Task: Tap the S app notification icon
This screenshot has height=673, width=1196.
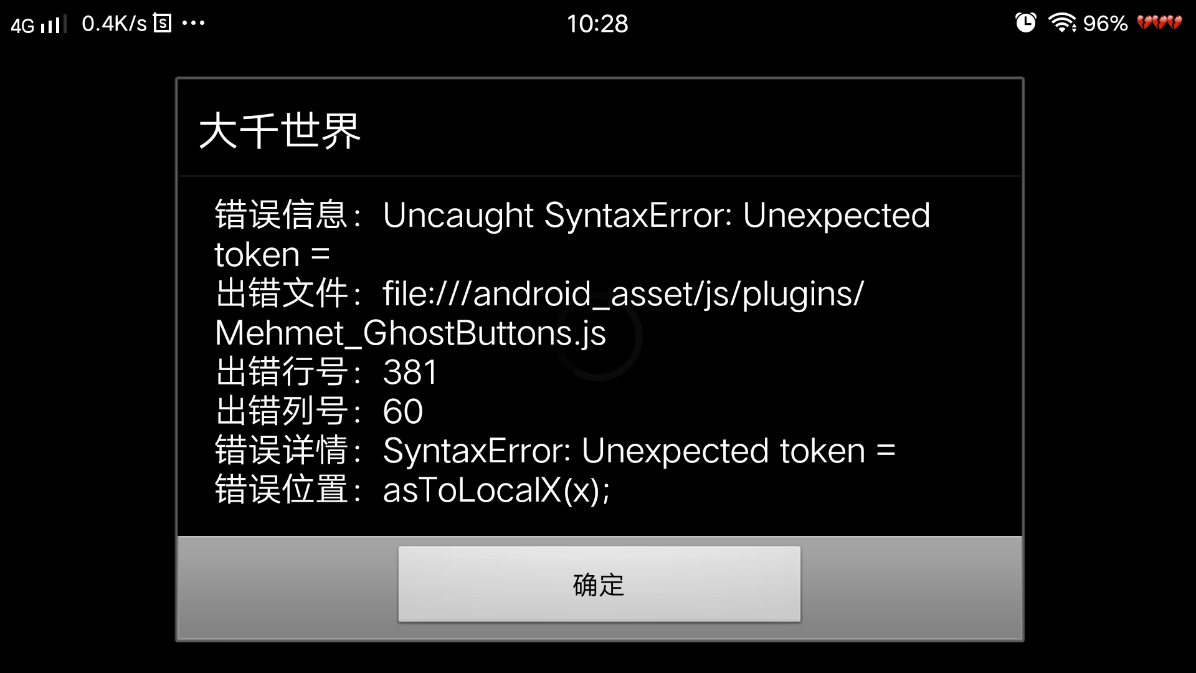Action: click(162, 24)
